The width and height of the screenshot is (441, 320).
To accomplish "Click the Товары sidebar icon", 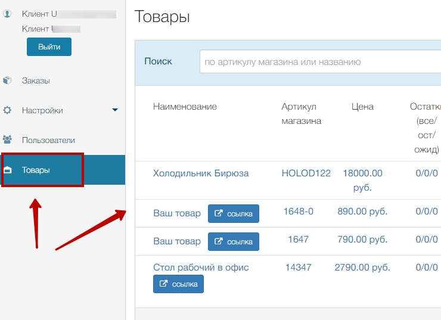I will click(x=8, y=170).
